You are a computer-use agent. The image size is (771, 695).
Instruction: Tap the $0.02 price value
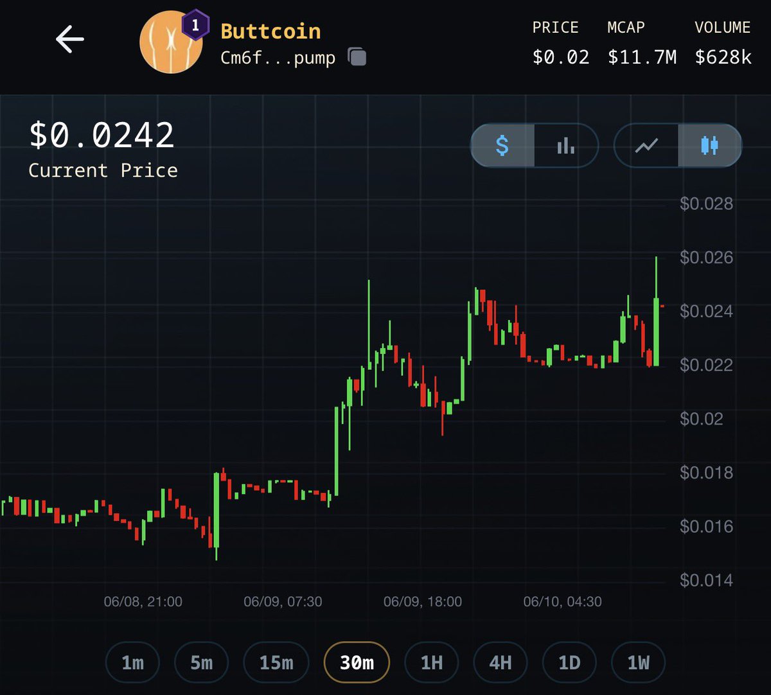click(561, 57)
